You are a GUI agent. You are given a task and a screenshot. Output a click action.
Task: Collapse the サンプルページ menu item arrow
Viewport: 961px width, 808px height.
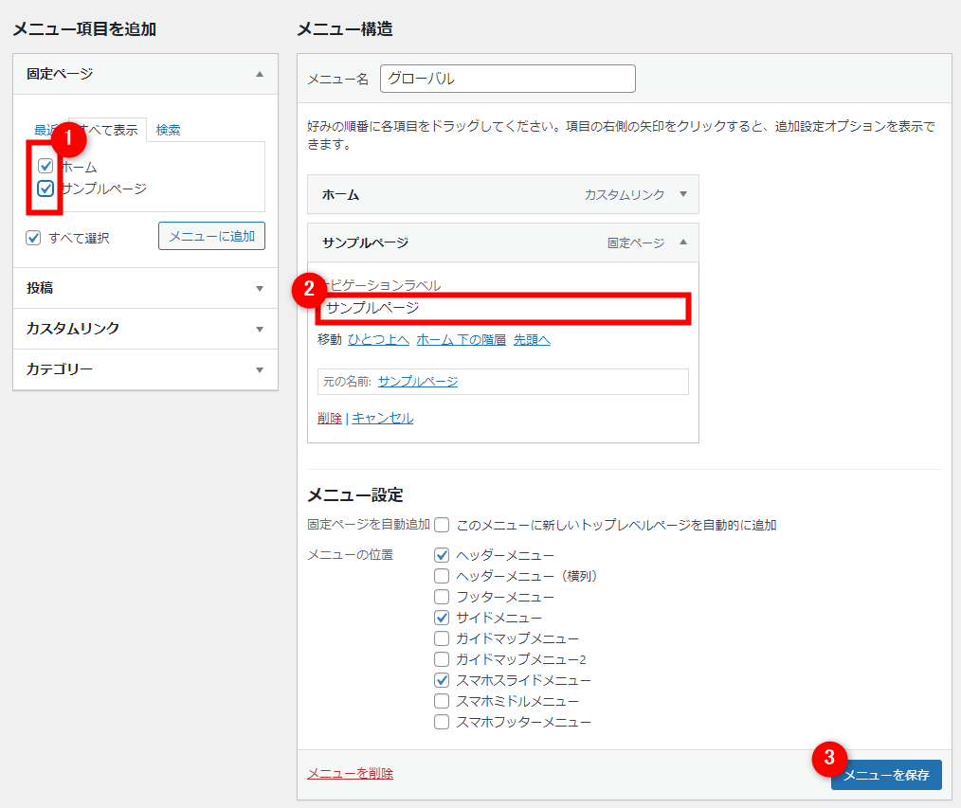682,242
